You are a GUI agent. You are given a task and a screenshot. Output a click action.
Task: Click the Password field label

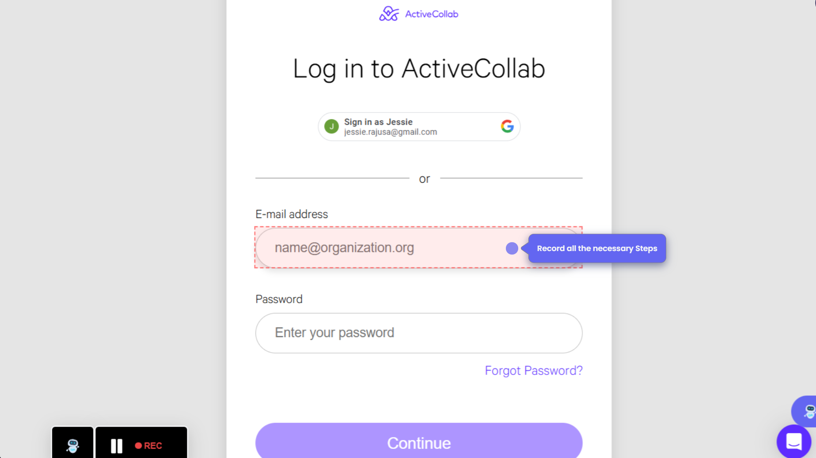pyautogui.click(x=279, y=299)
